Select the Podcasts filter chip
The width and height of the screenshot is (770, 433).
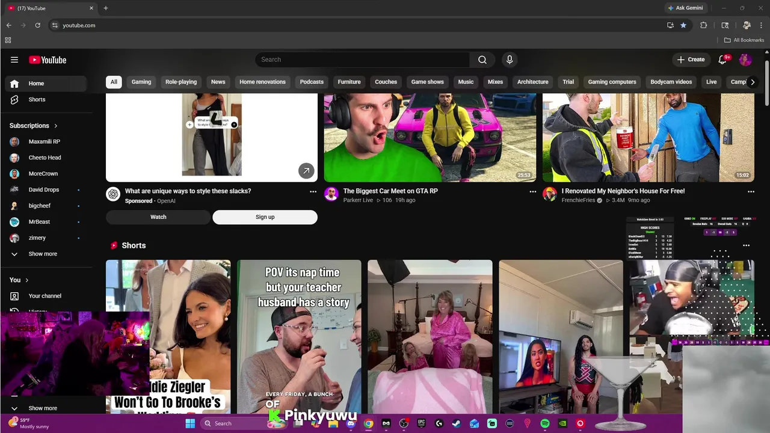click(x=312, y=82)
